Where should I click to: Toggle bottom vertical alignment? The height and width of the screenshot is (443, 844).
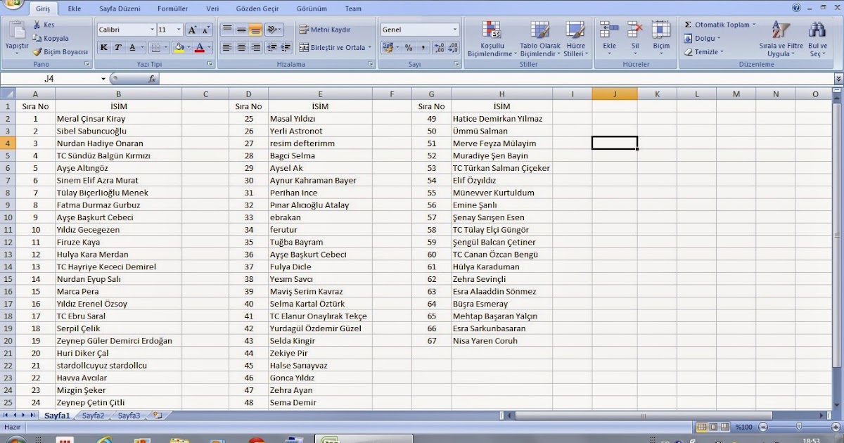255,30
